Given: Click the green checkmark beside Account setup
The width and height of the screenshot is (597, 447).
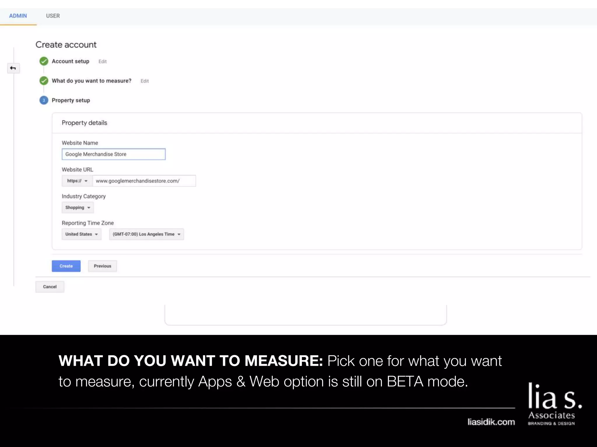Looking at the screenshot, I should click(44, 61).
